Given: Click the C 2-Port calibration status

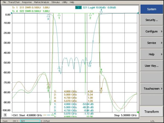Looking at the screenshot, I should (45, 121).
